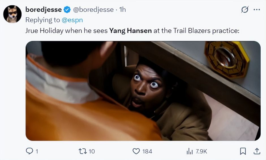Click the 1h timestamp
Viewport: 266px width, 160px height.
pos(122,10)
